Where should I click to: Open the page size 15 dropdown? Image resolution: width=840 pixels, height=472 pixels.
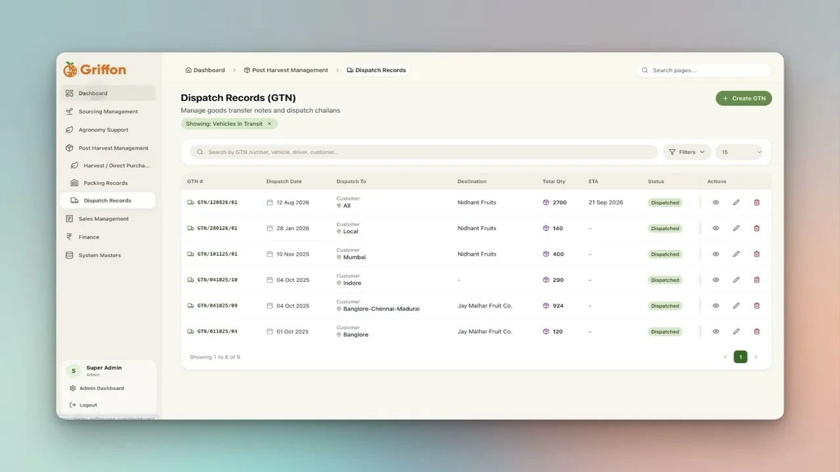point(739,152)
